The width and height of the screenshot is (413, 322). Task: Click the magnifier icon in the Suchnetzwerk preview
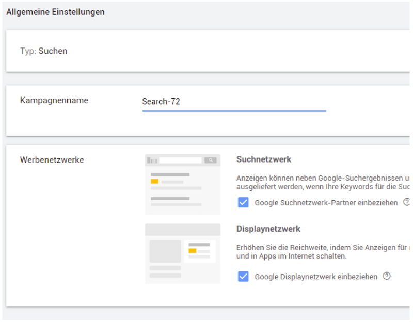(211, 159)
